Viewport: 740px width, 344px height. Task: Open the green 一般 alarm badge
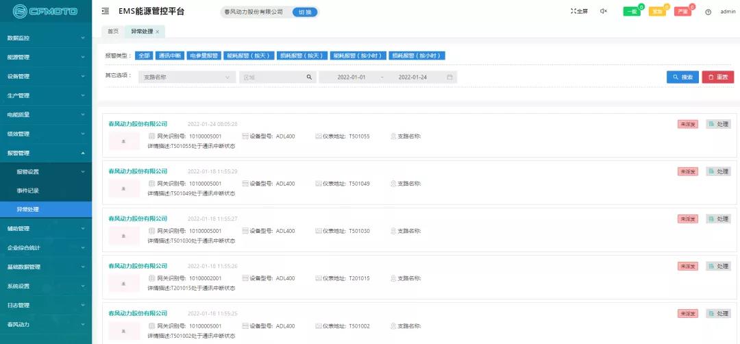click(x=632, y=12)
